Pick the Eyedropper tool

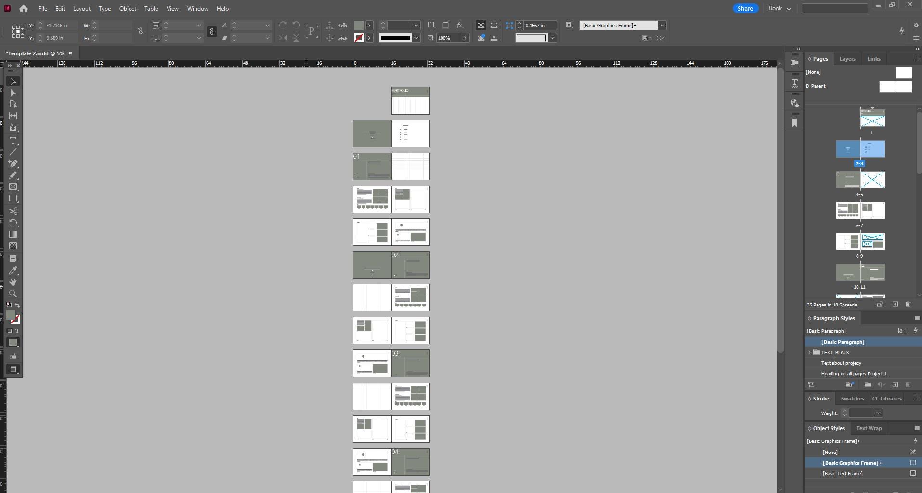pos(13,271)
